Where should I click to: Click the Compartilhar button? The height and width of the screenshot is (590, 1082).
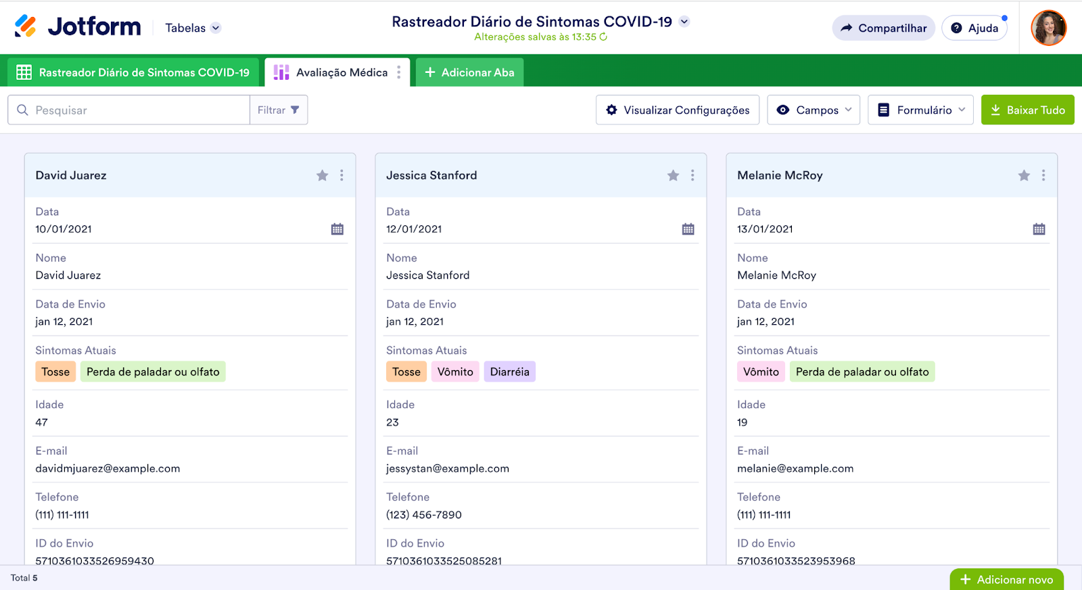point(883,28)
